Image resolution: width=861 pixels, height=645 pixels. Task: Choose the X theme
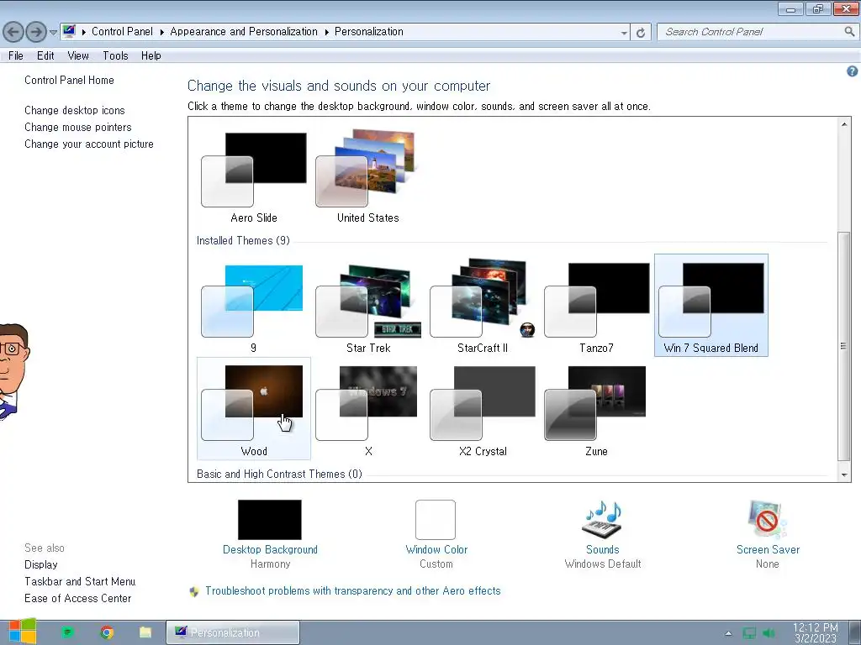tap(368, 409)
